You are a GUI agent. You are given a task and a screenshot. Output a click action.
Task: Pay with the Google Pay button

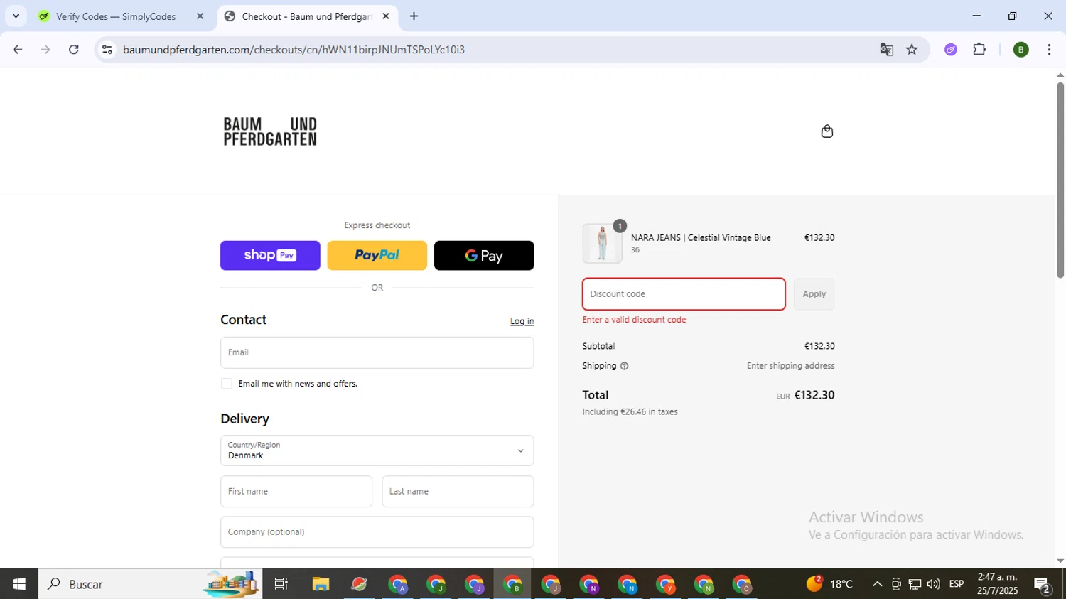tap(484, 255)
